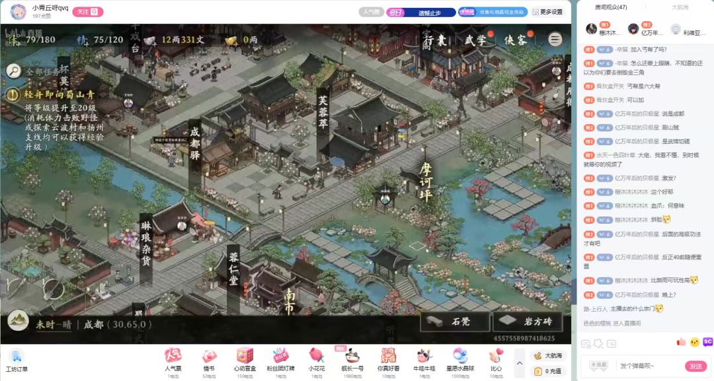Open the in-game 武学 martial arts menu
This screenshot has height=381, width=714.
475,40
